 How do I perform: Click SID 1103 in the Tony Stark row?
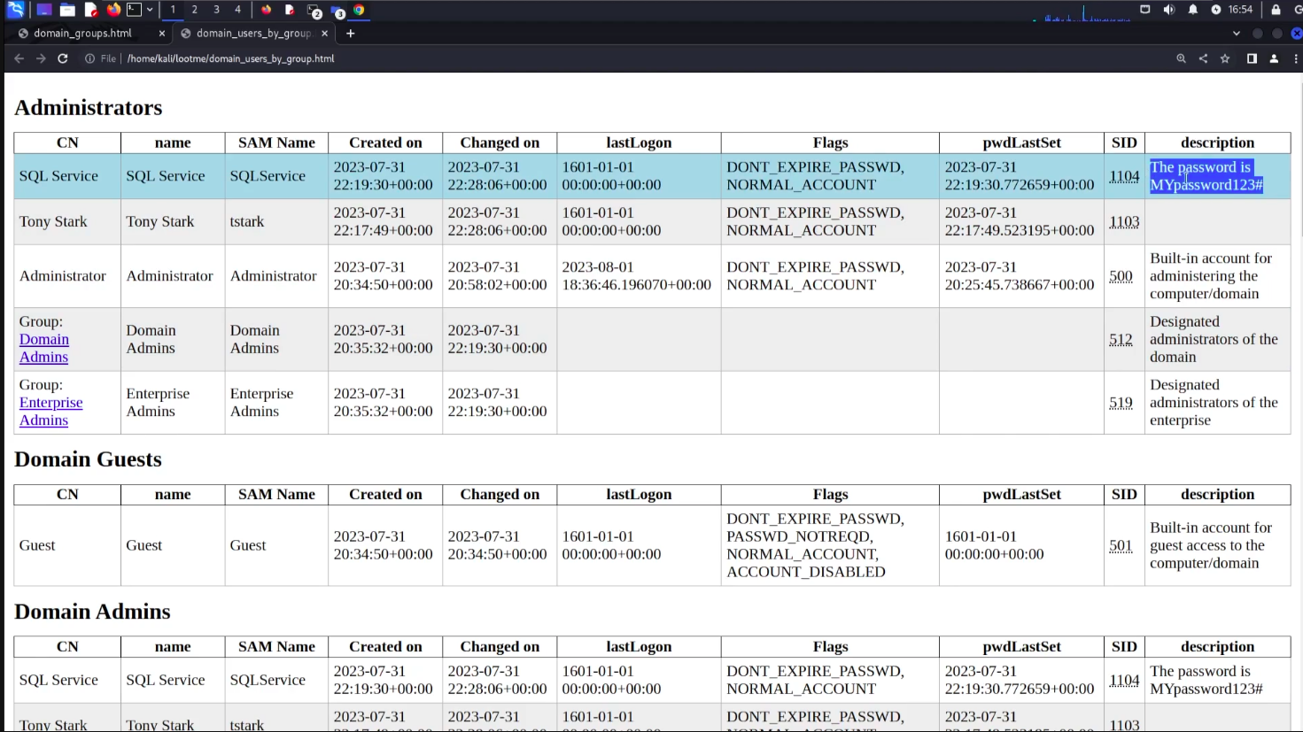(1124, 221)
